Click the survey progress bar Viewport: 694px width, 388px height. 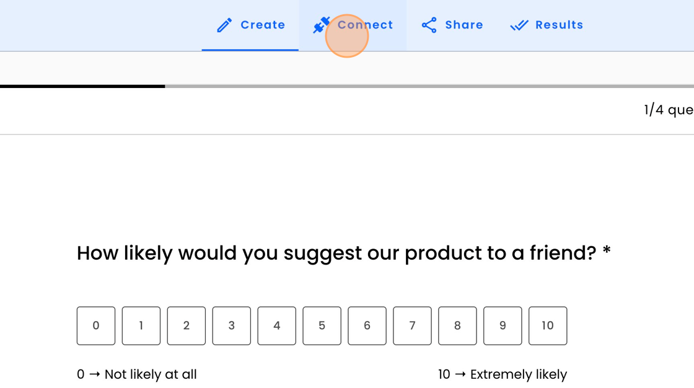coord(347,86)
